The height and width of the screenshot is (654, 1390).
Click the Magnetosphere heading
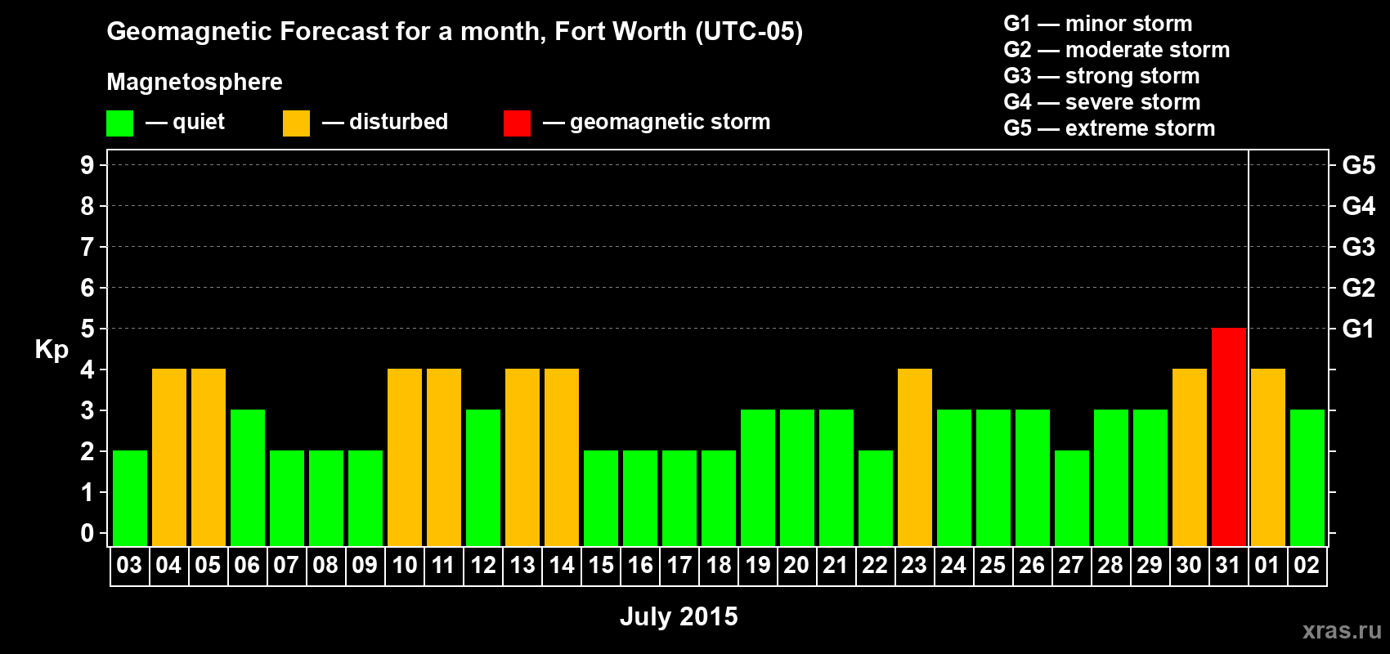[195, 83]
